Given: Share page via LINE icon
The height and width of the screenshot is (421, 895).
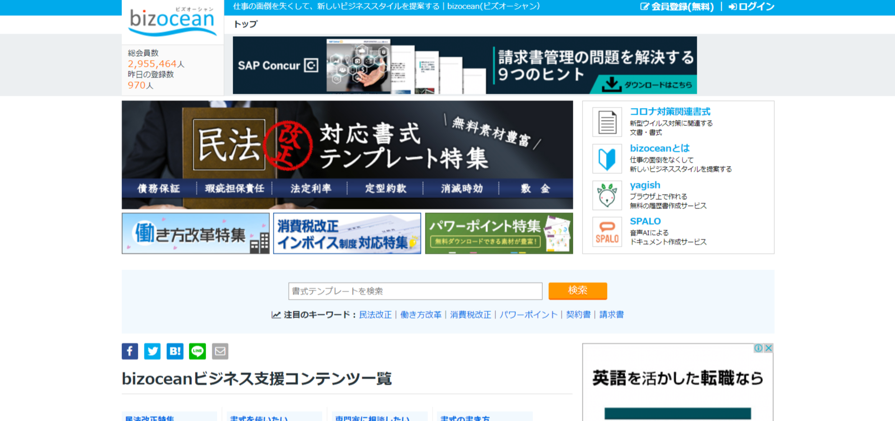Looking at the screenshot, I should (x=197, y=351).
